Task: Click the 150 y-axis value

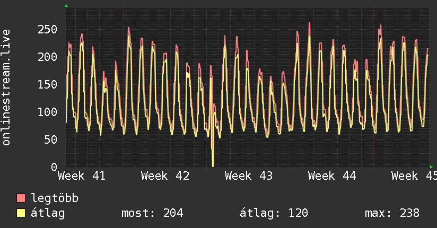Action: [x=47, y=84]
